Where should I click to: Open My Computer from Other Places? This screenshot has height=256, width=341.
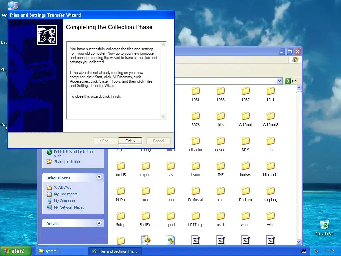(64, 201)
